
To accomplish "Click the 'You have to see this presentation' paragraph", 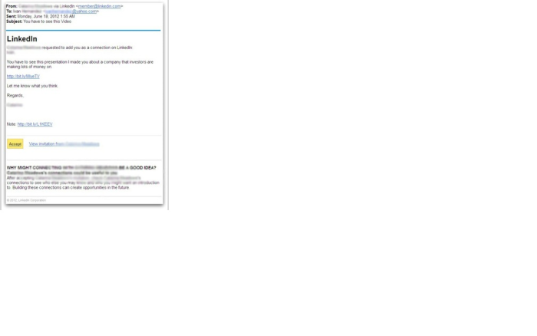I will point(80,64).
